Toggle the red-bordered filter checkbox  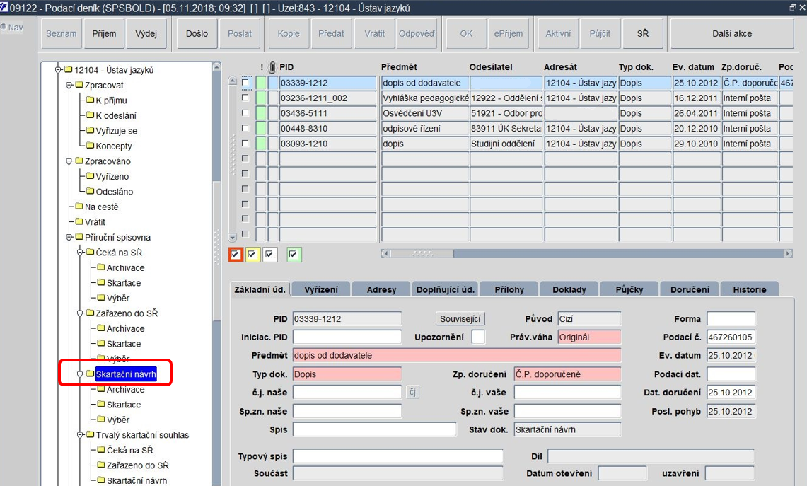236,255
